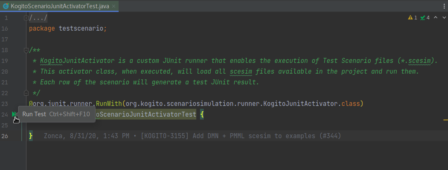This screenshot has height=170, width=448.
Task: Go to next highlighted error arrow
Action: [444, 17]
